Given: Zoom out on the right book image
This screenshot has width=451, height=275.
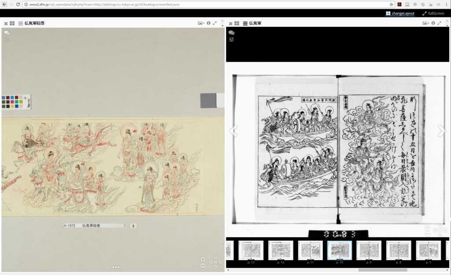Looking at the screenshot, I should [x=427, y=234].
